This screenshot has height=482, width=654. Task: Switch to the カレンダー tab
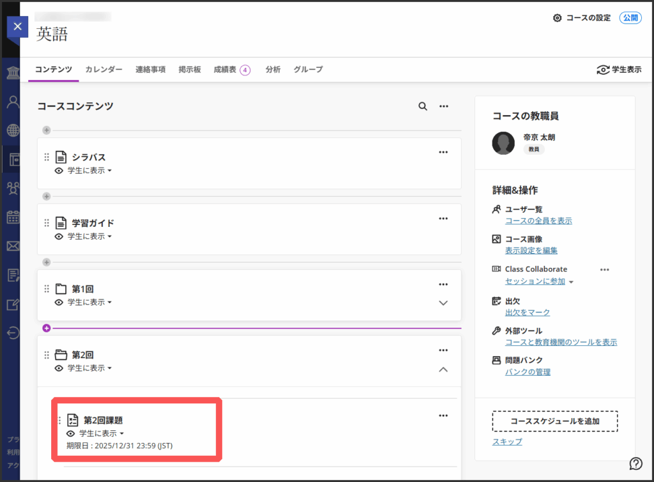pyautogui.click(x=103, y=70)
